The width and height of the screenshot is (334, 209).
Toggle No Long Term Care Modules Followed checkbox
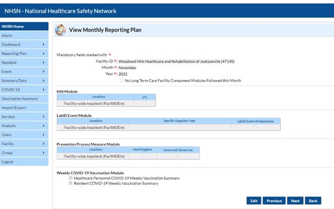121,80
